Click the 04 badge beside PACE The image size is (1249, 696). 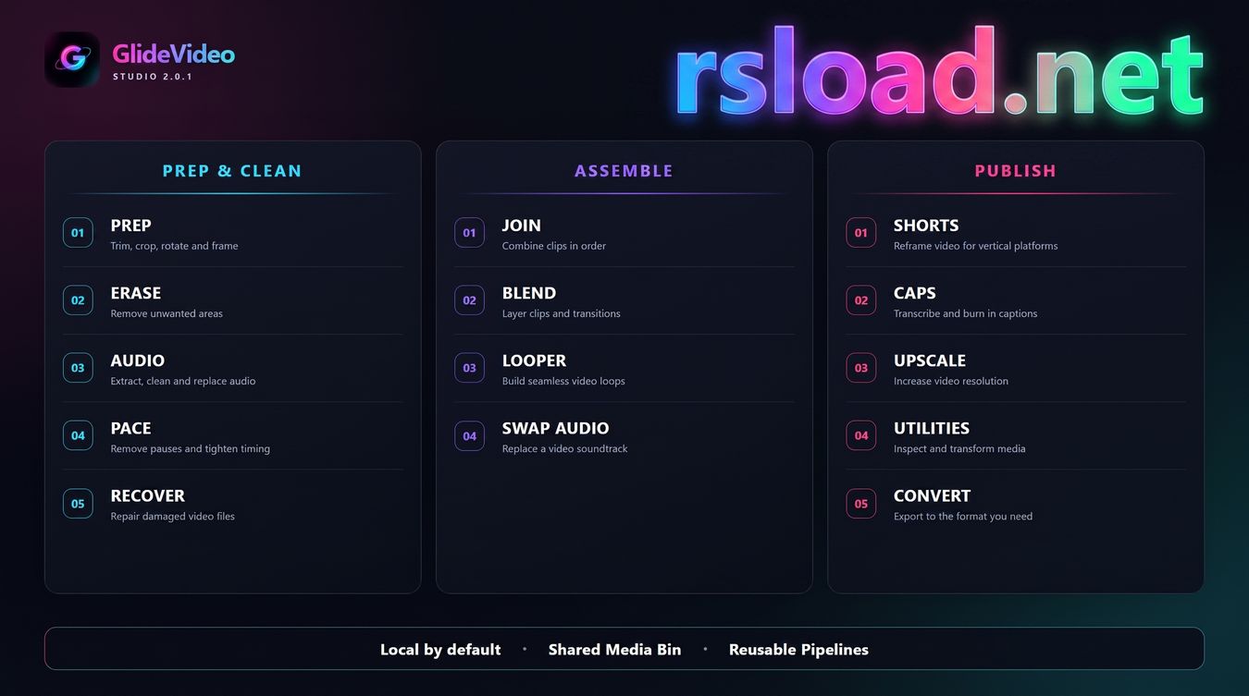(x=78, y=435)
